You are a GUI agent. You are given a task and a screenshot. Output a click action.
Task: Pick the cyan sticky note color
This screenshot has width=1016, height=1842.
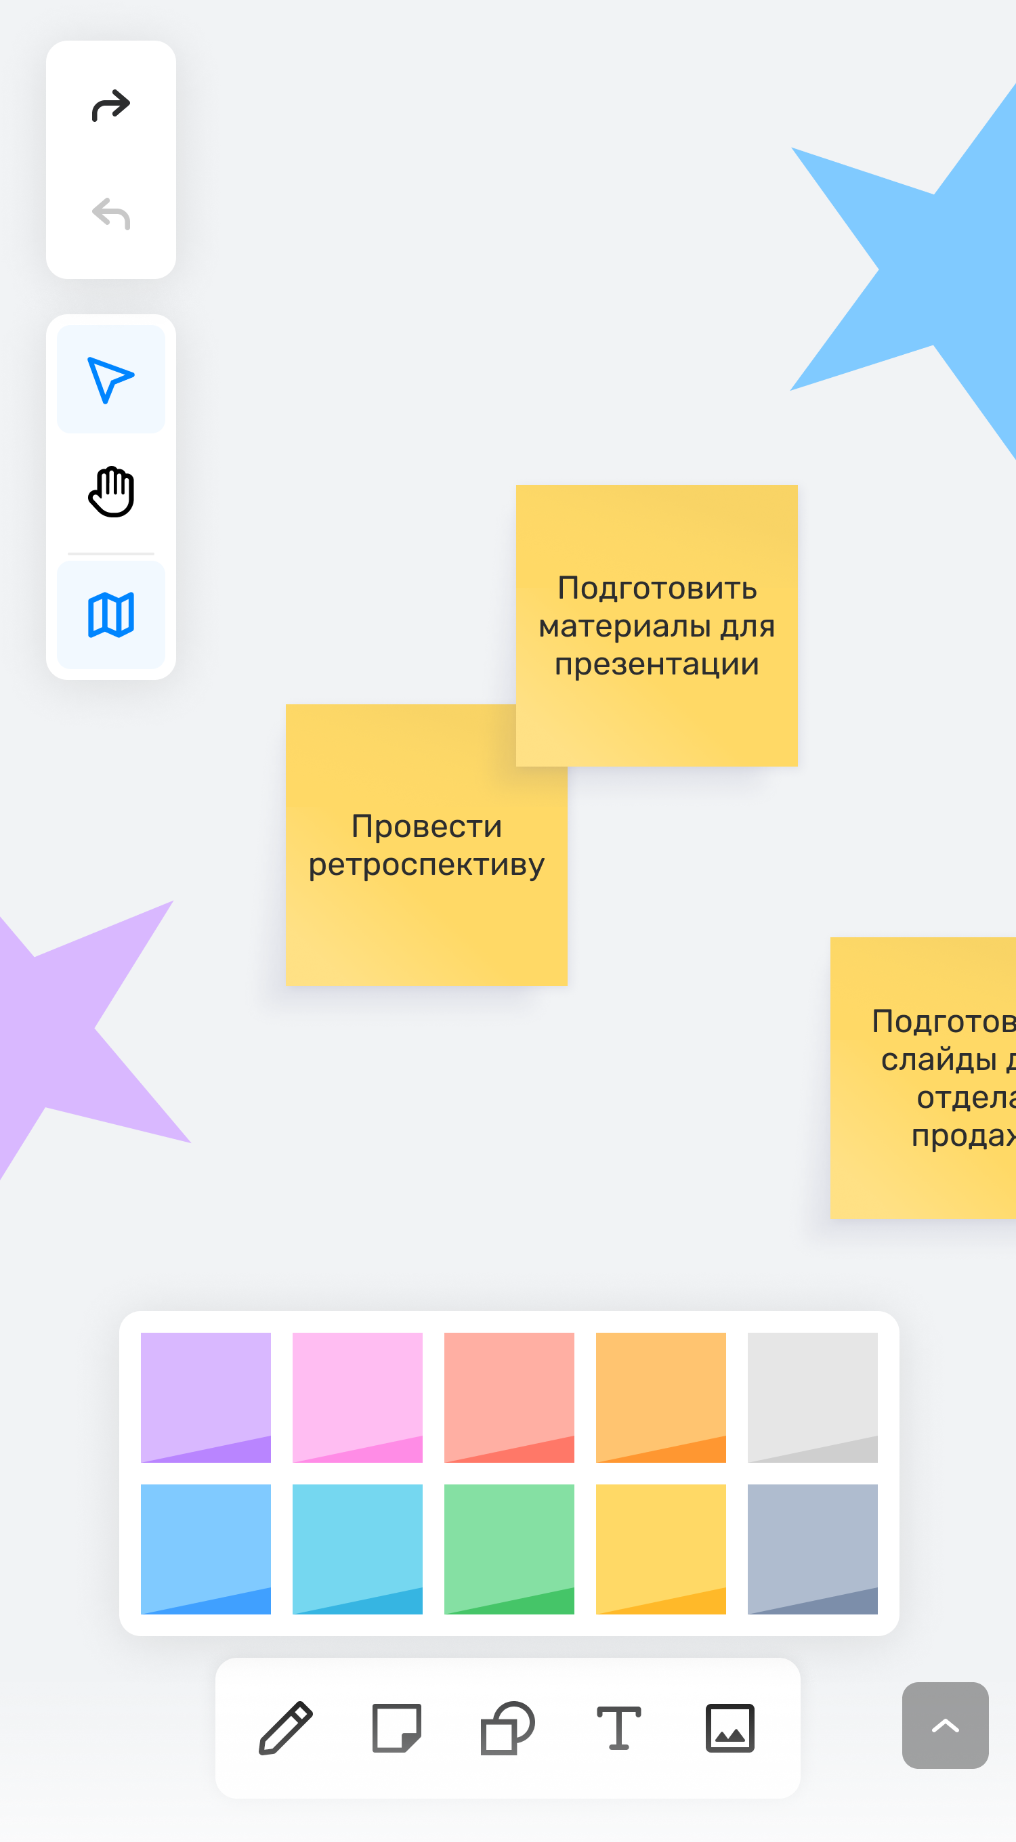point(358,1549)
